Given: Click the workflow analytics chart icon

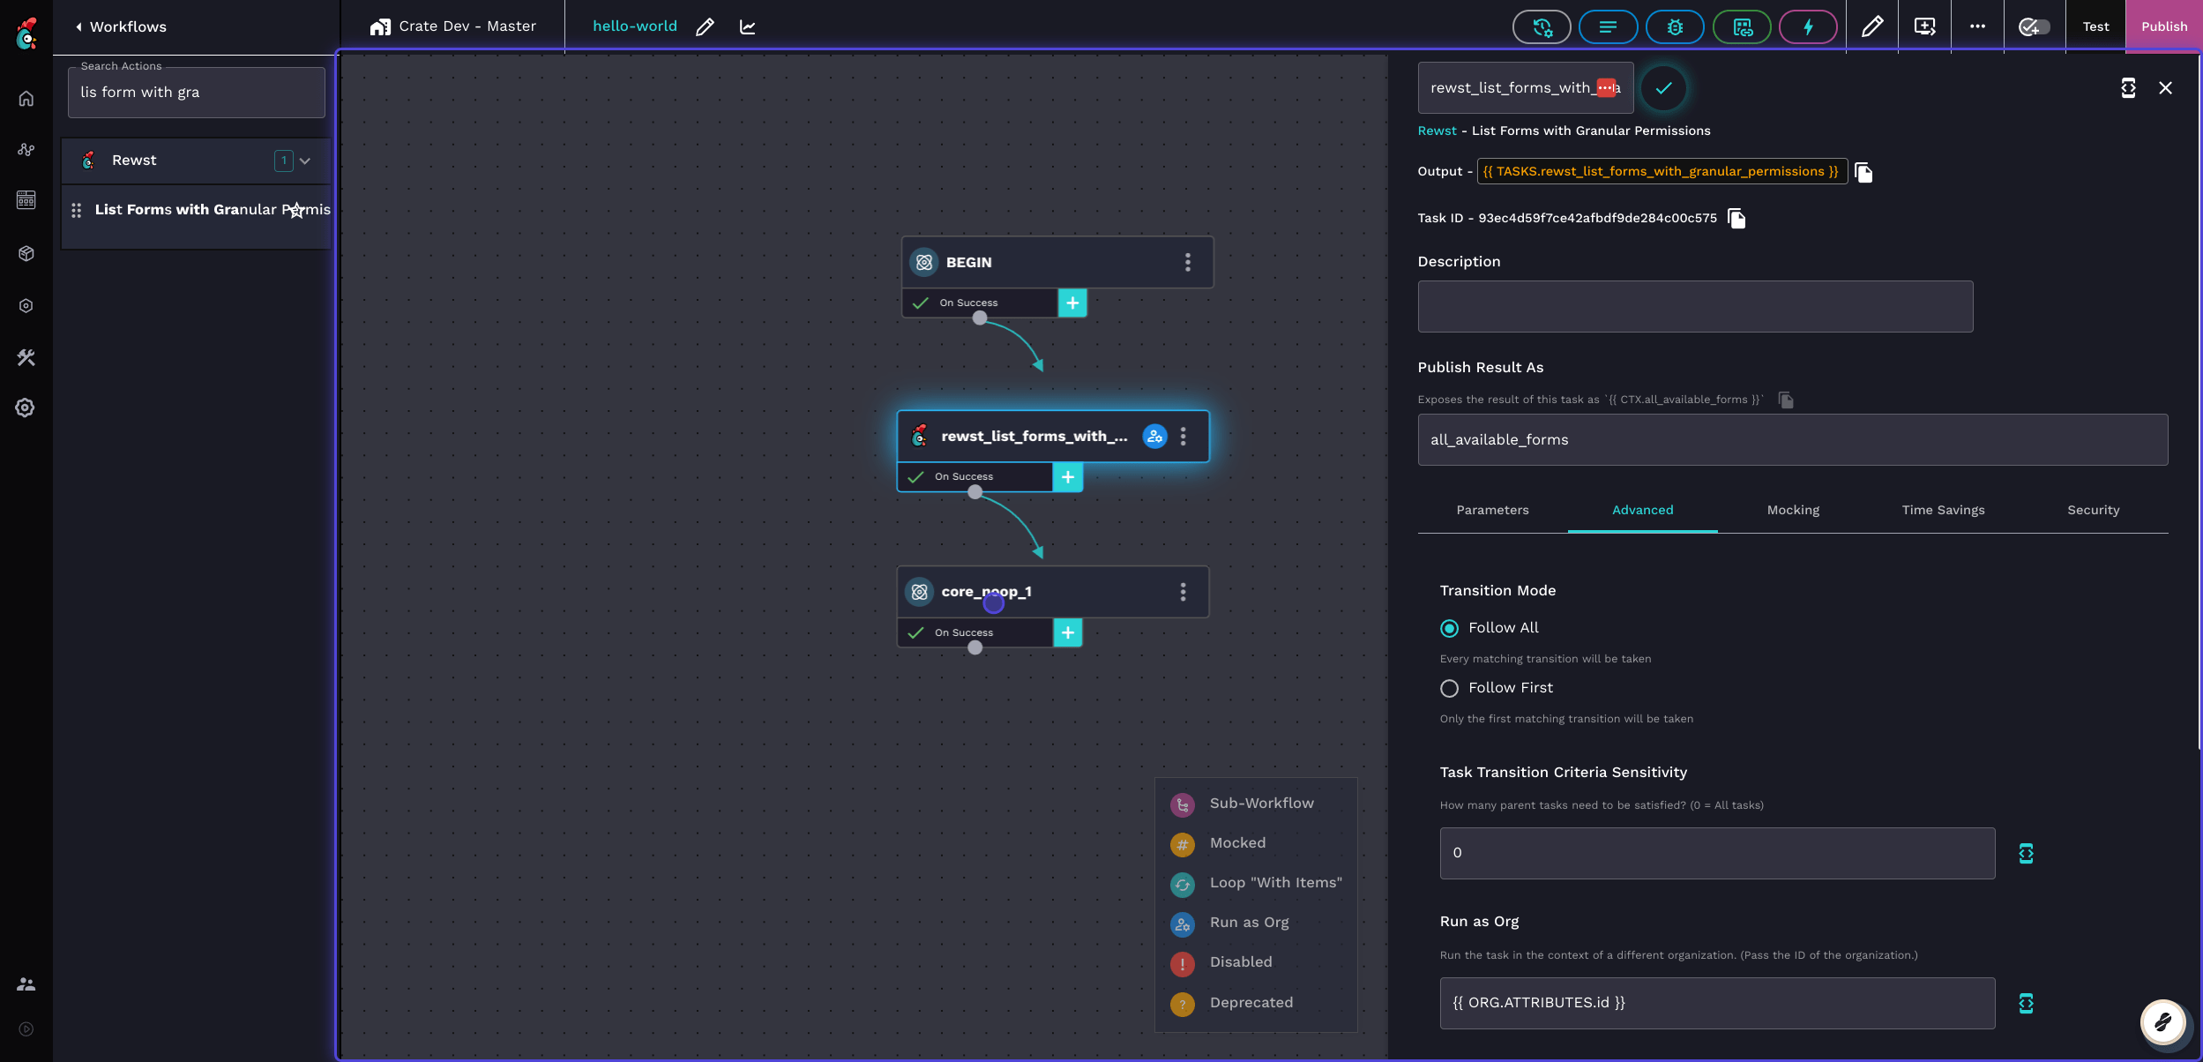Looking at the screenshot, I should (747, 27).
